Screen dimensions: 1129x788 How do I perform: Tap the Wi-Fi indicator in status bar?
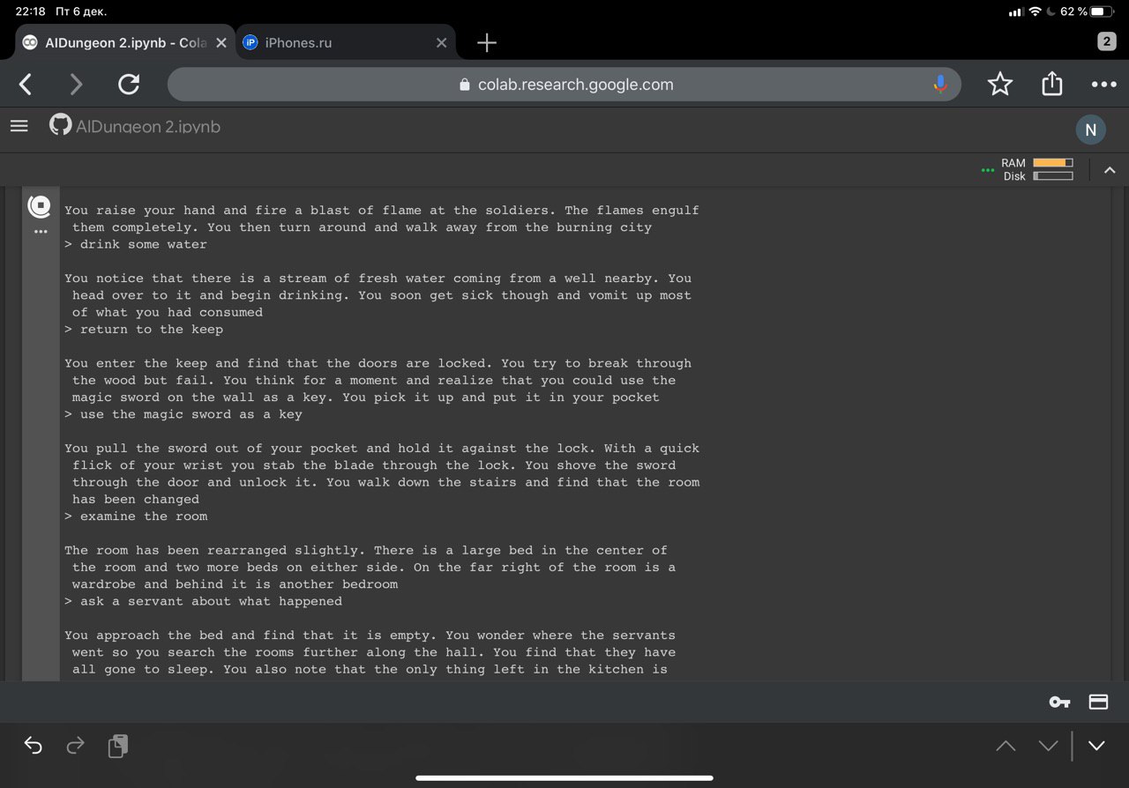click(x=1036, y=11)
